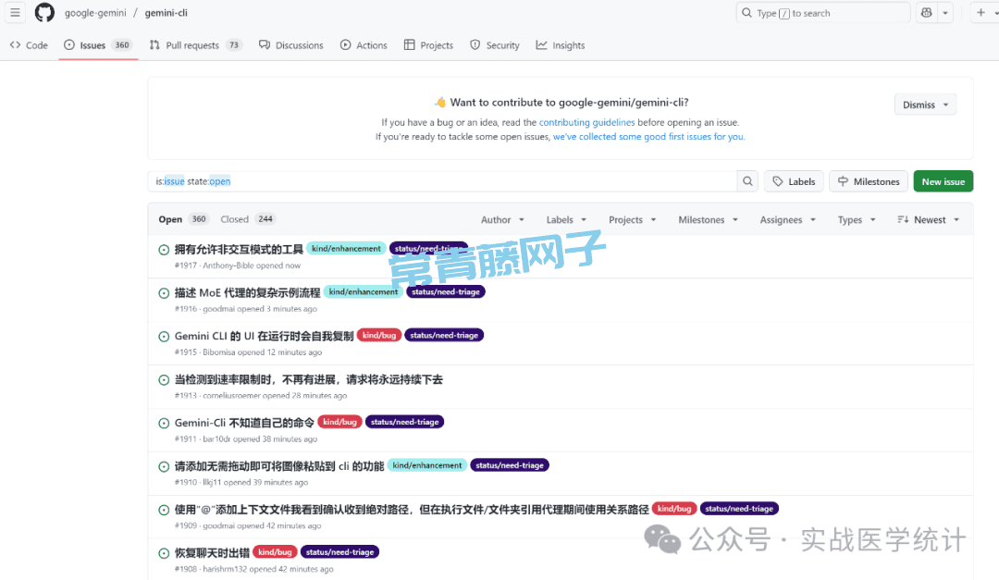Open the Projects filter dropdown in list header
This screenshot has height=580, width=999.
pyautogui.click(x=632, y=220)
